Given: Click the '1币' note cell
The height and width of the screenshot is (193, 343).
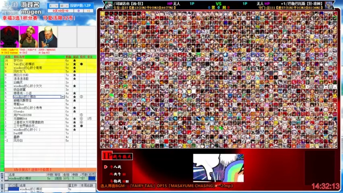Looking at the screenshot, I should click(90, 119).
